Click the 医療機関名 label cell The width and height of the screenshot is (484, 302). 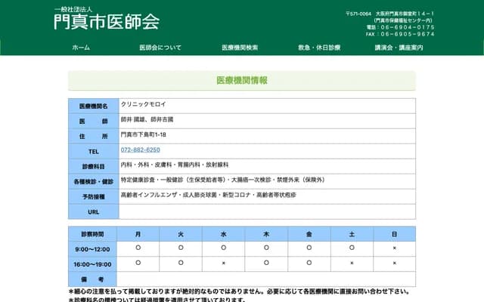[94, 106]
